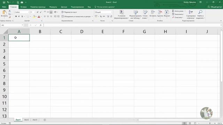Open the font size 11 dropdown
Viewport: 223px width, 125px height.
pyautogui.click(x=35, y=12)
